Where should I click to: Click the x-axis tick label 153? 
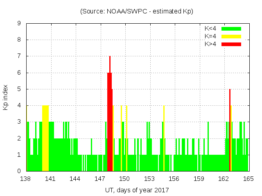coord(149,179)
